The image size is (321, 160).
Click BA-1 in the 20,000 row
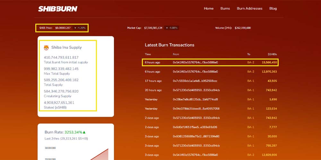pyautogui.click(x=251, y=136)
